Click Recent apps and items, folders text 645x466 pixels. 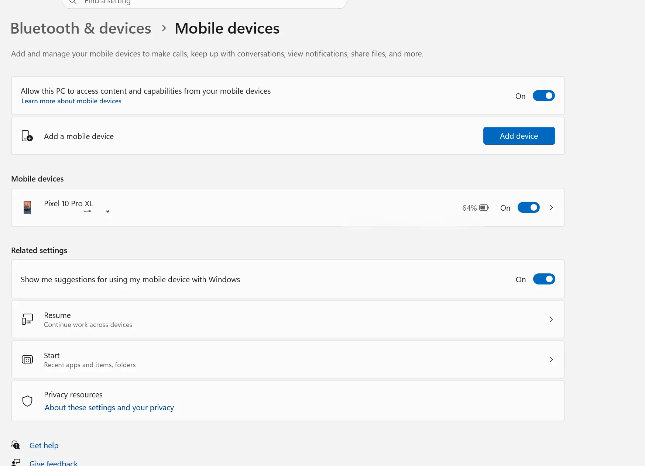click(x=90, y=365)
